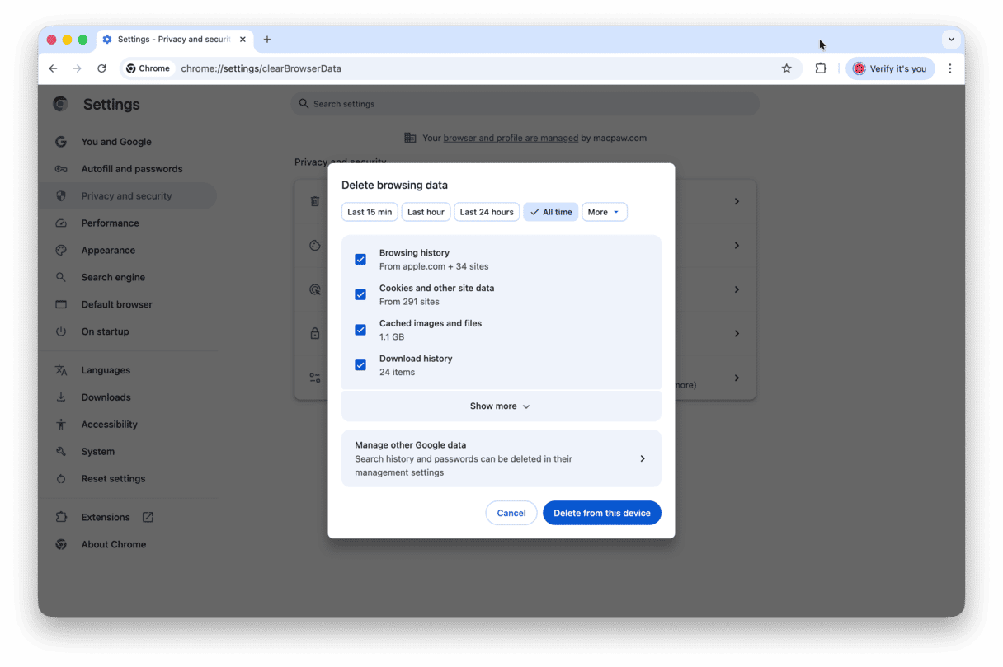Reload the settings page
This screenshot has width=1003, height=667.
point(101,68)
